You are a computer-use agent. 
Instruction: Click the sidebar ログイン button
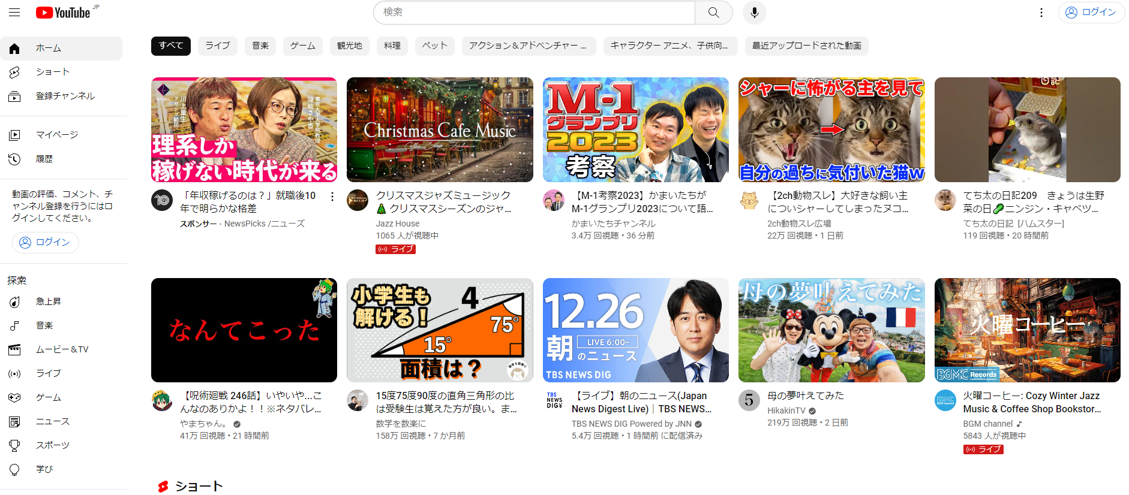46,242
